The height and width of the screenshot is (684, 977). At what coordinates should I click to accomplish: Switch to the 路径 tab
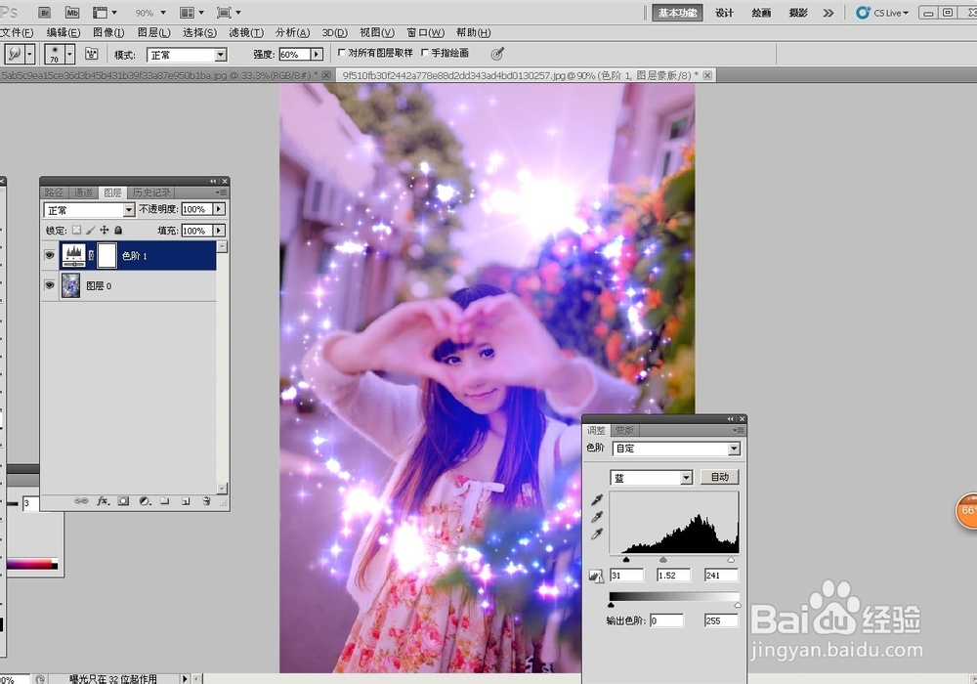tap(54, 192)
